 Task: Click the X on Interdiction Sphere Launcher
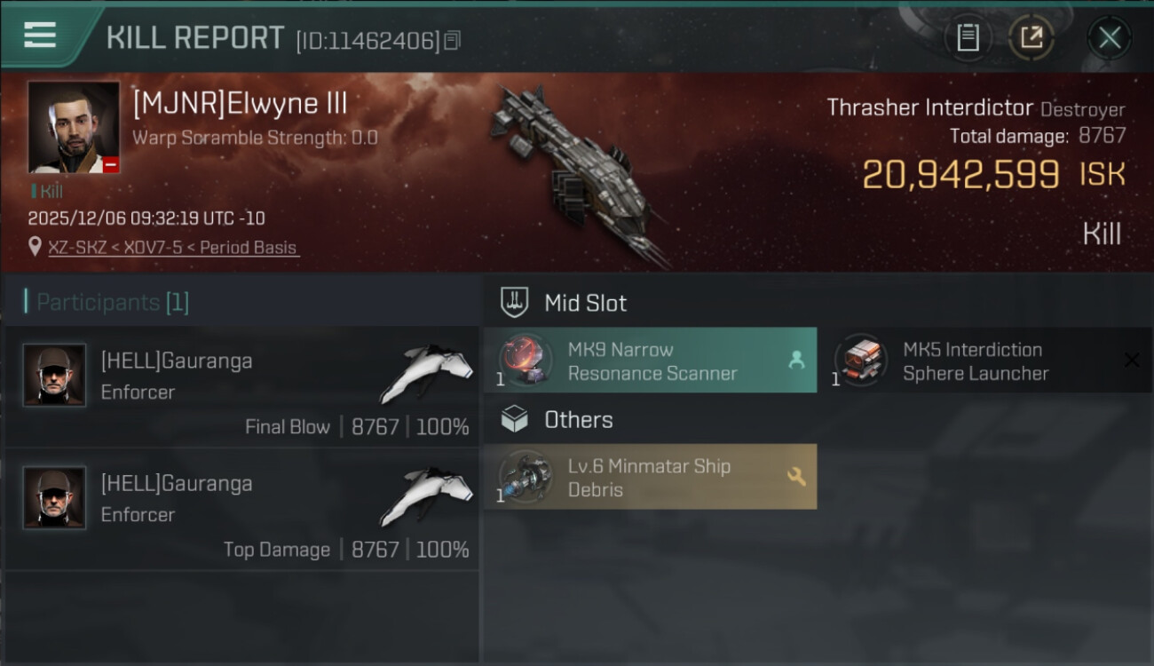click(1132, 360)
